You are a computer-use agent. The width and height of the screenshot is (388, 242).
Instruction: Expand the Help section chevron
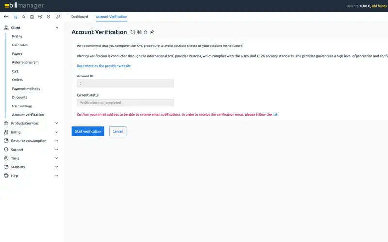click(57, 176)
